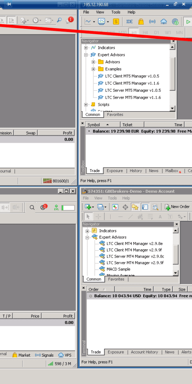Viewport: 192px width, 384px height.
Task: Click the T / P column header
Action: (x=6, y=316)
